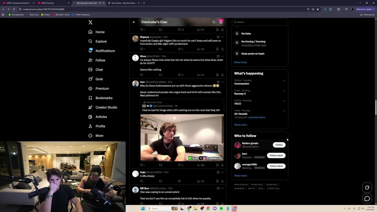Open Notifications in the sidebar
Screen dimensions: 377x212
pyautogui.click(x=102, y=51)
